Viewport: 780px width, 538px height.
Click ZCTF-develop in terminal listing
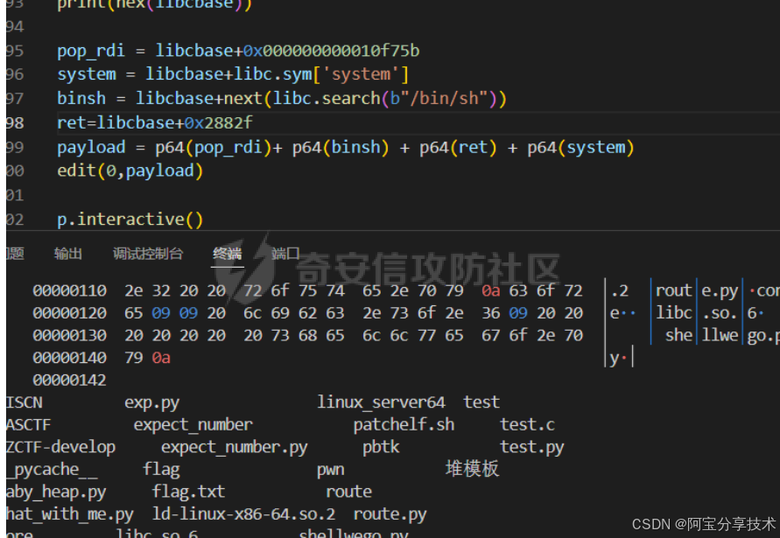coord(60,447)
